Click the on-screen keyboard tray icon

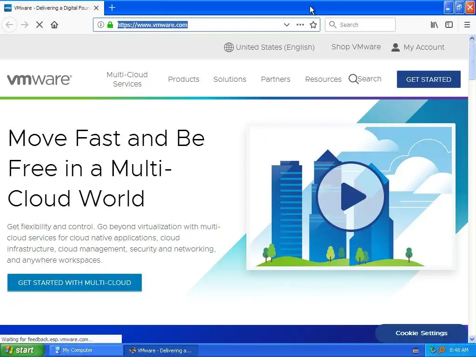coord(416,350)
